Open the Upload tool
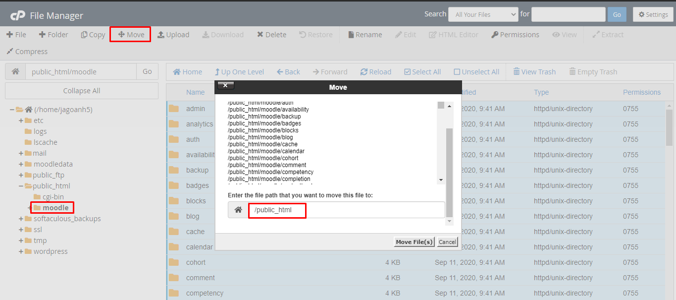 coord(173,35)
